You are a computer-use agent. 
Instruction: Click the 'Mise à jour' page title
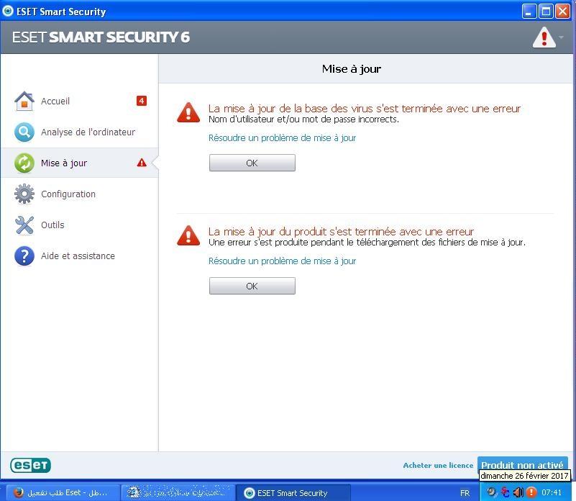[x=352, y=69]
